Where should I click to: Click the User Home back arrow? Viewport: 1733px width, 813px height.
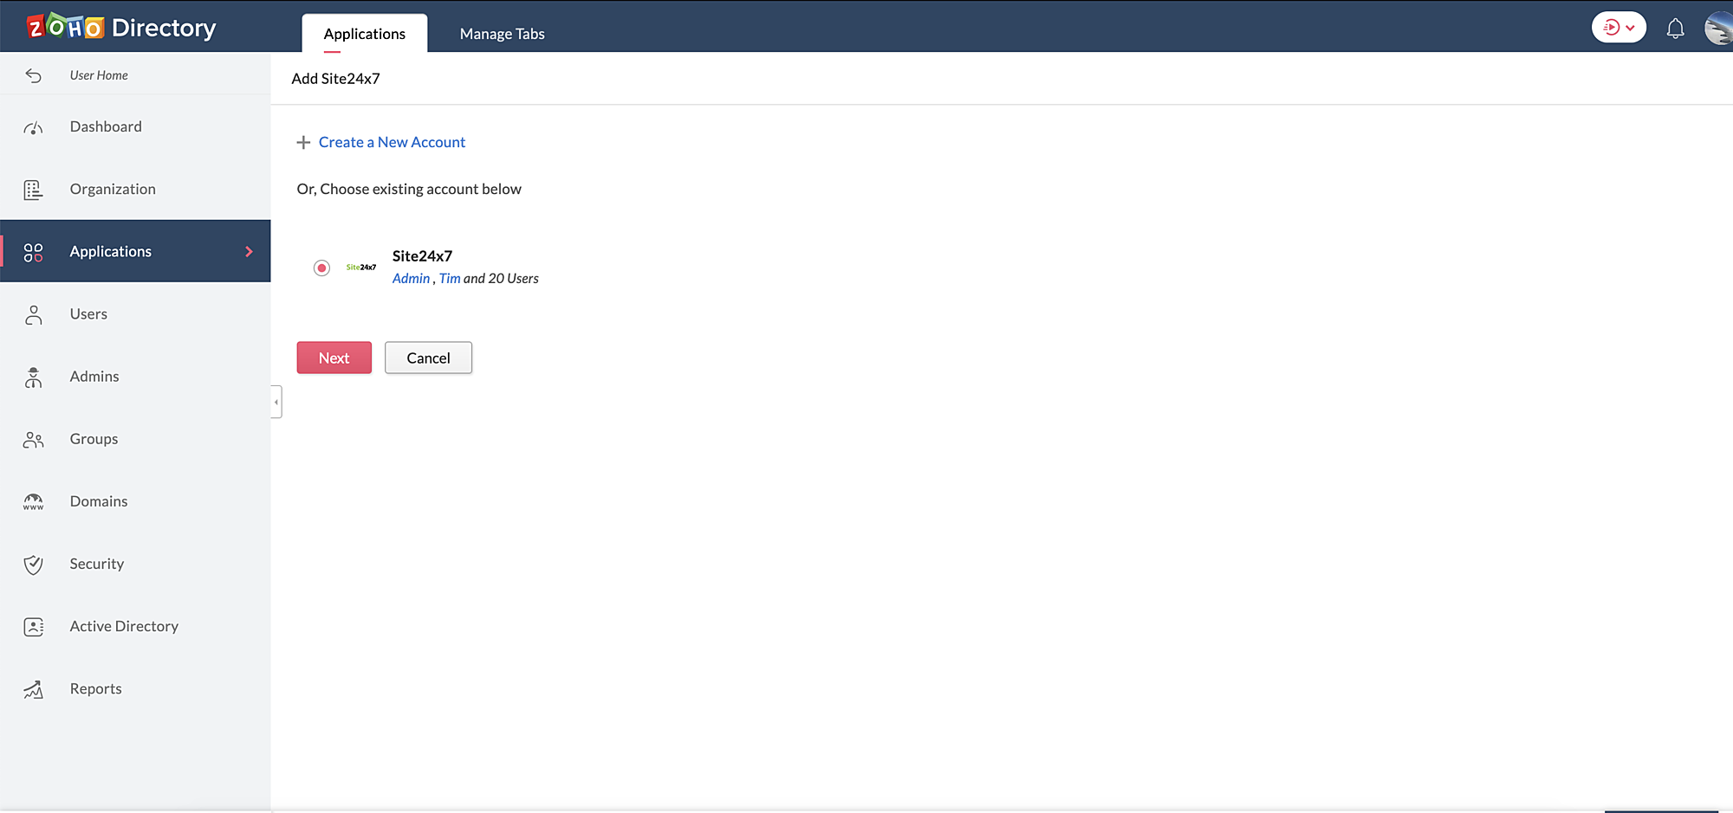coord(33,75)
